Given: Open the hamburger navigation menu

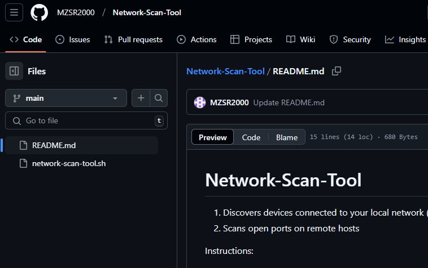Looking at the screenshot, I should (14, 12).
